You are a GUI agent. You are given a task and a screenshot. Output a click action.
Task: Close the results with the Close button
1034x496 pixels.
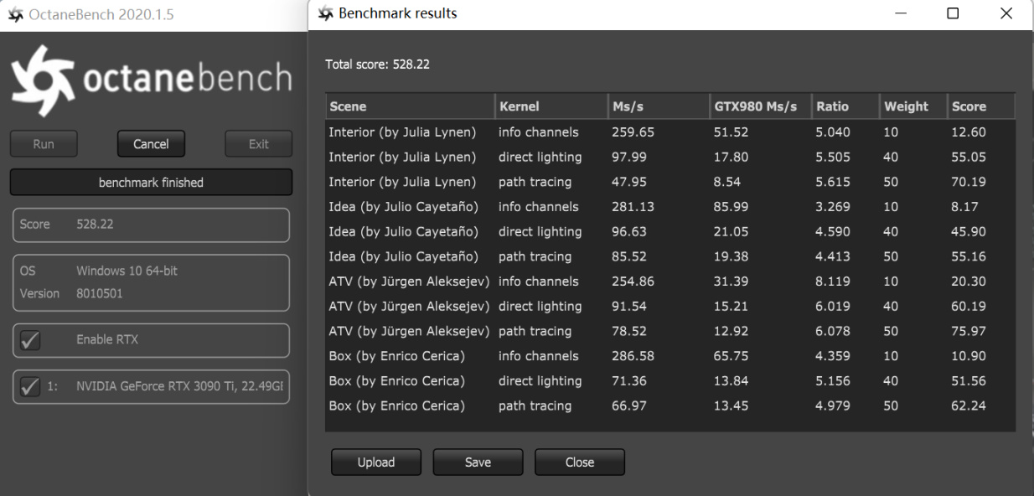579,462
